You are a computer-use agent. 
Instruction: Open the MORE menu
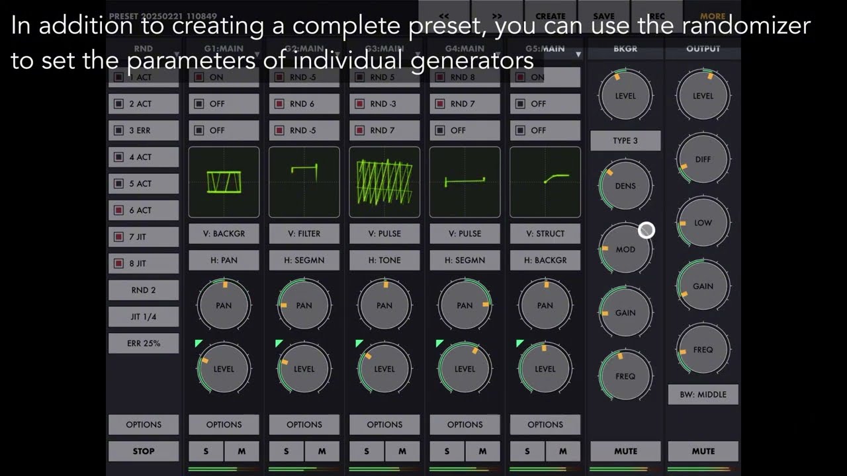click(x=712, y=16)
